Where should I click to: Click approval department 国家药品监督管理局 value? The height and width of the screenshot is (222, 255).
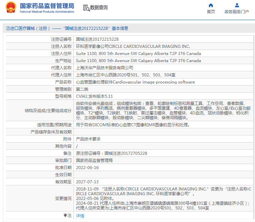[94, 161]
